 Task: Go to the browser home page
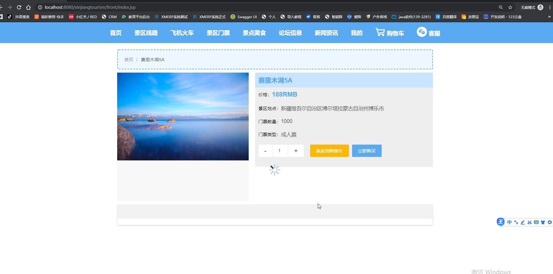[x=28, y=7]
